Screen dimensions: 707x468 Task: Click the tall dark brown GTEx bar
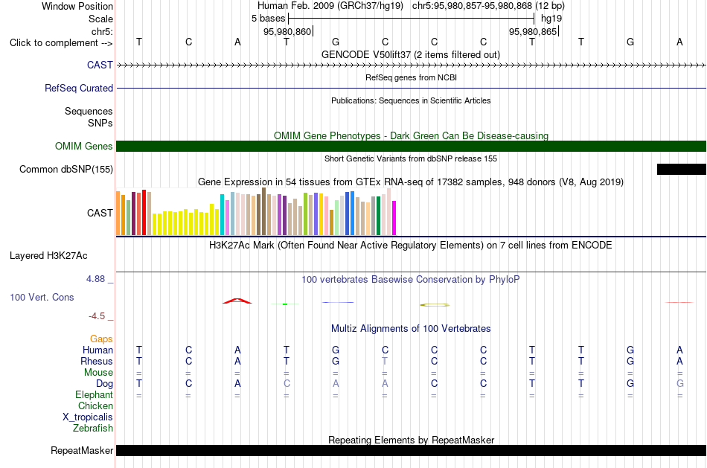click(263, 211)
